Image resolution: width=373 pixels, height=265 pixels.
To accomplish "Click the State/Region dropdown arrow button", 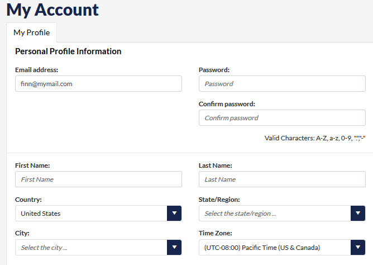I will (x=357, y=213).
